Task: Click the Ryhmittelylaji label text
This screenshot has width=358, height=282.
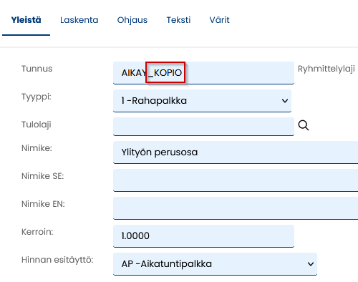Action: pos(326,69)
